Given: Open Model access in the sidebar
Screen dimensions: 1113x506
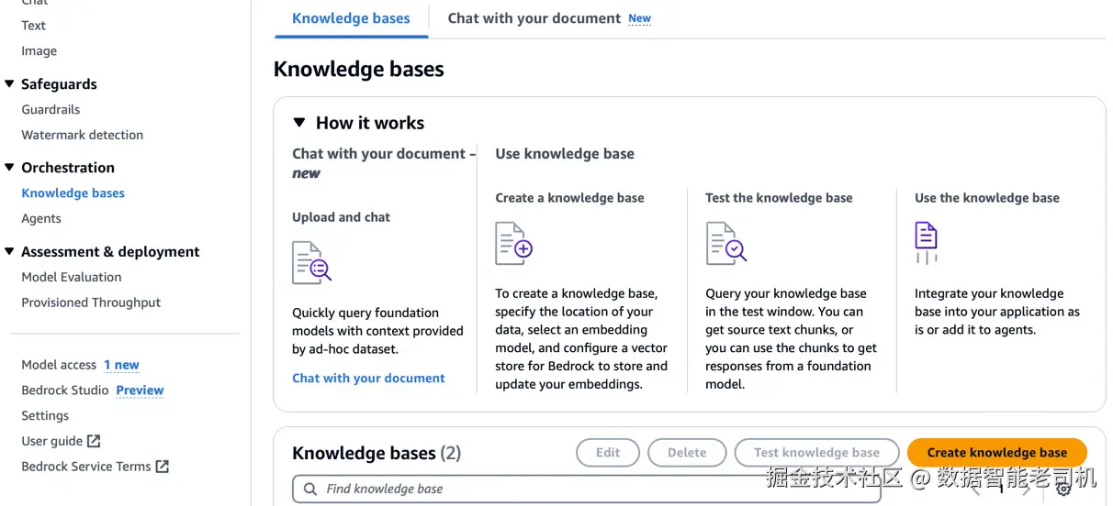Looking at the screenshot, I should (x=59, y=365).
